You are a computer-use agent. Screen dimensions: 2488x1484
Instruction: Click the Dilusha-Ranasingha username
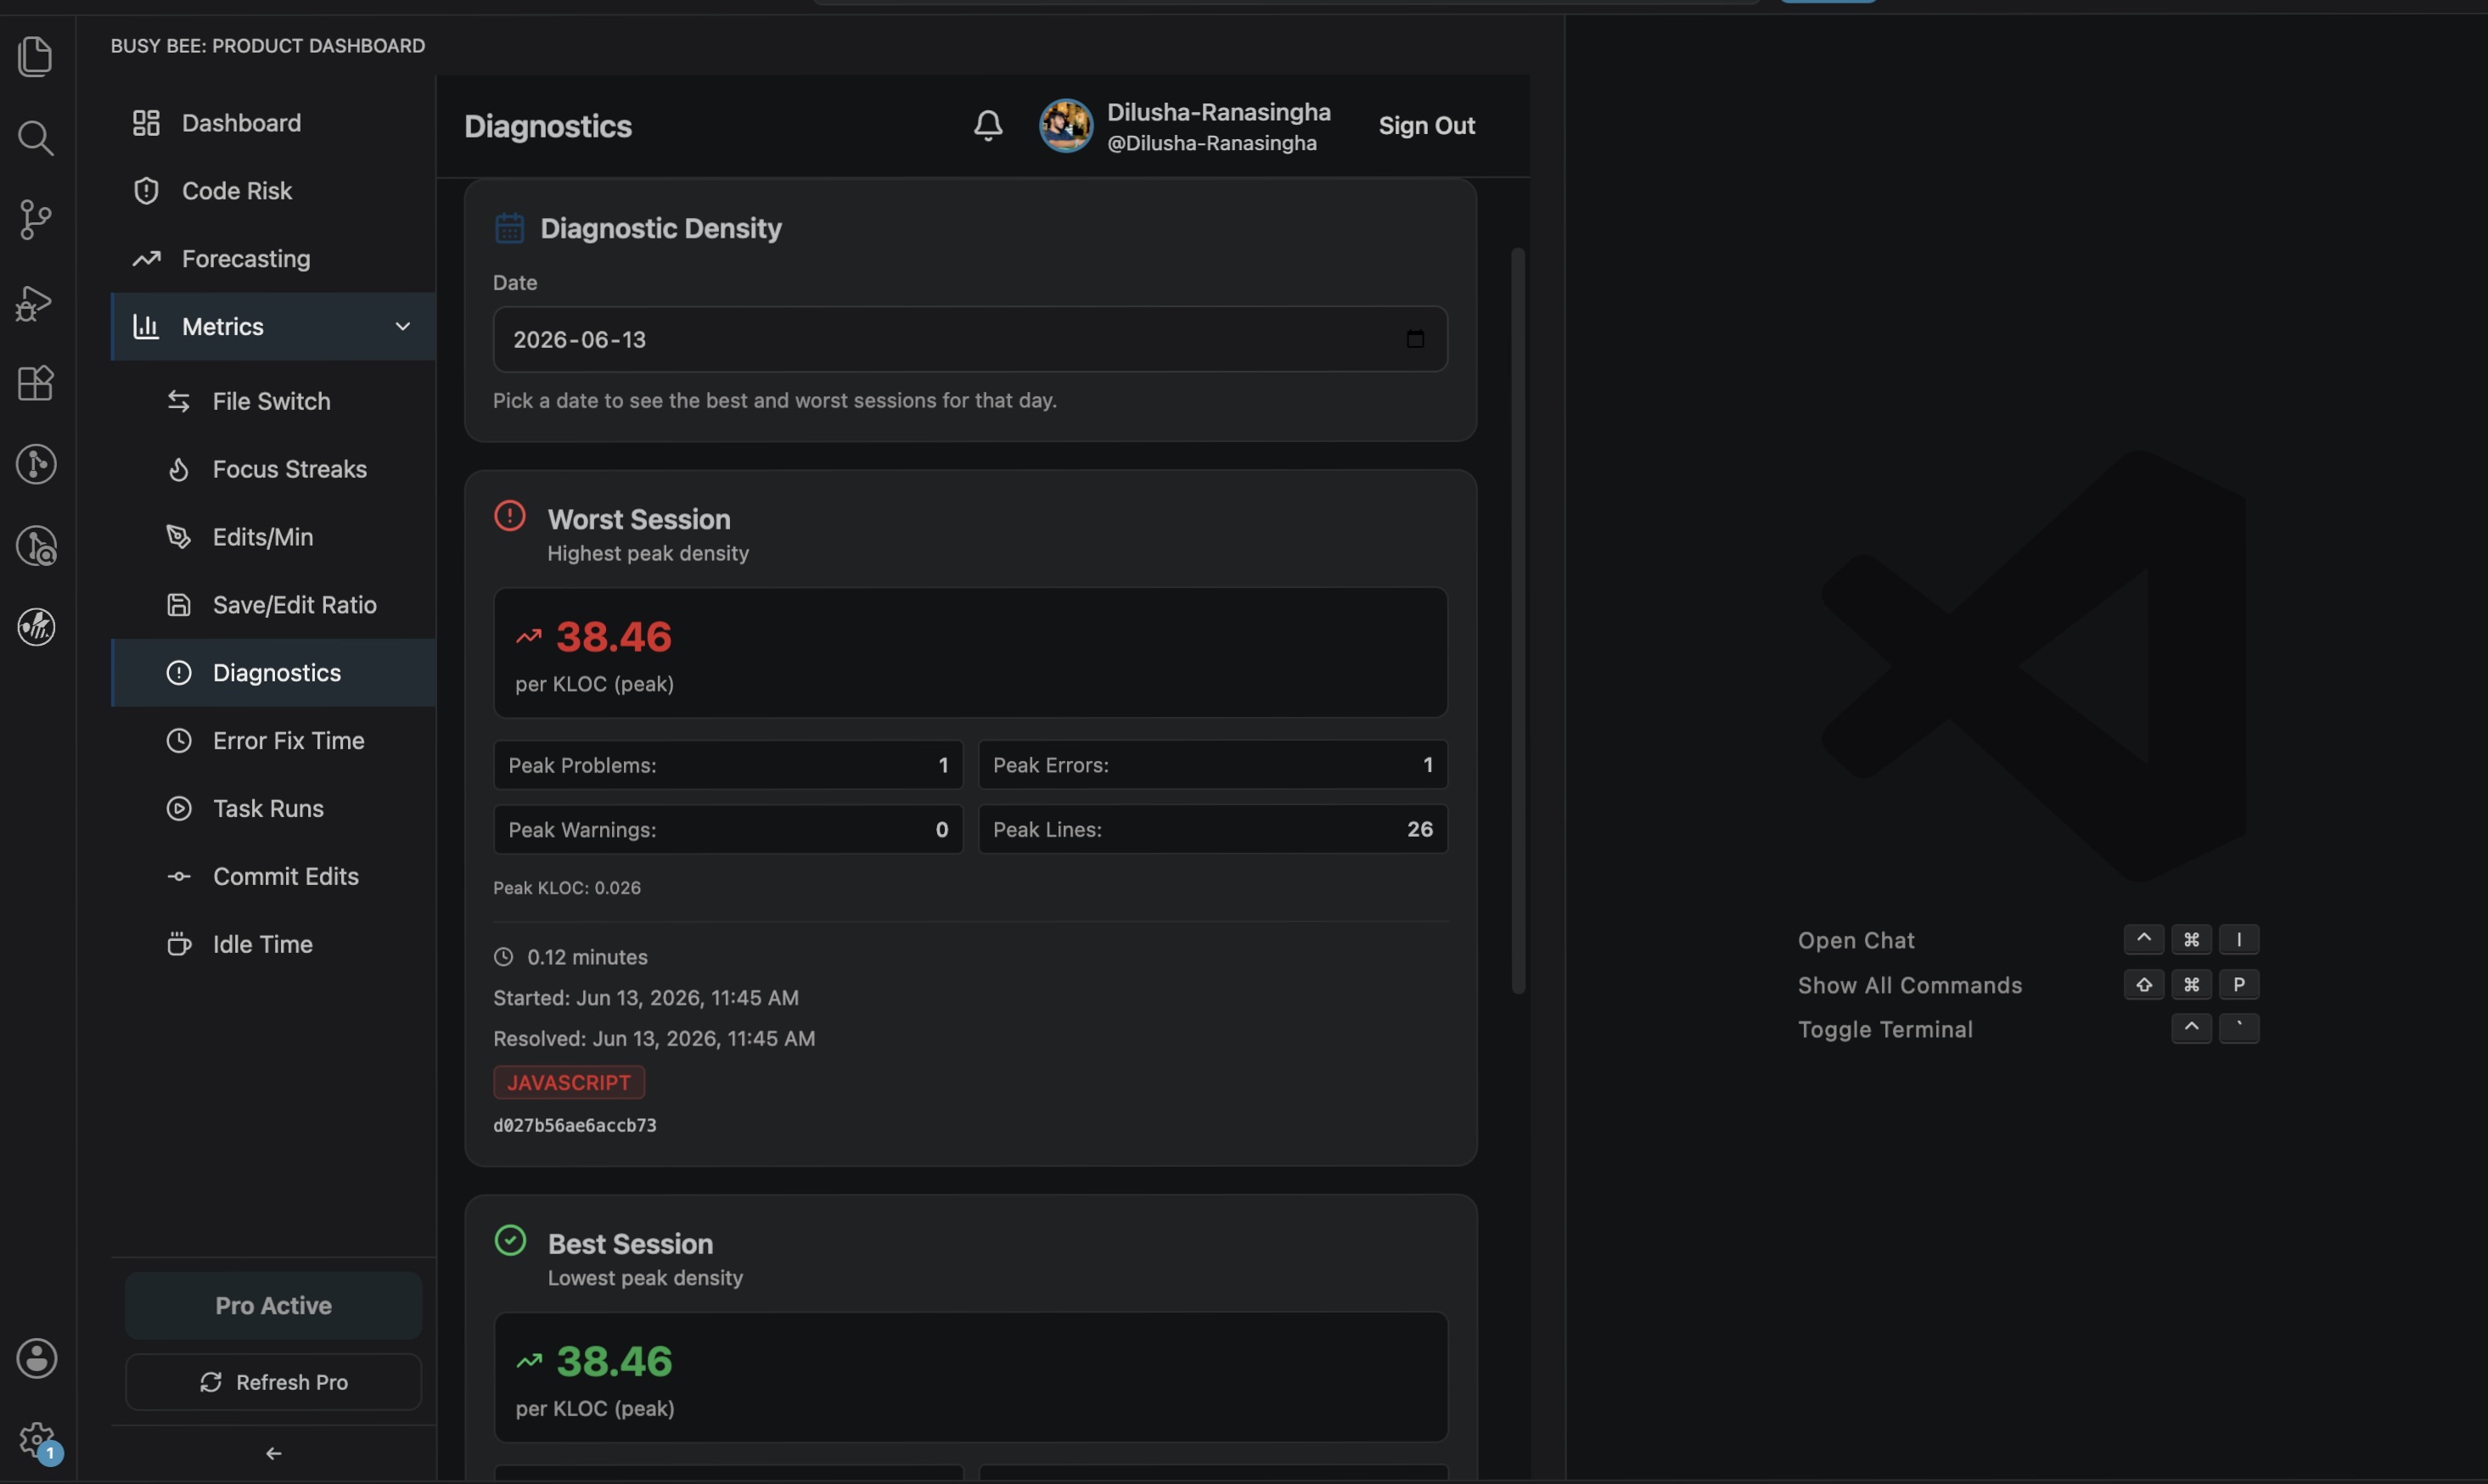[x=1218, y=112]
